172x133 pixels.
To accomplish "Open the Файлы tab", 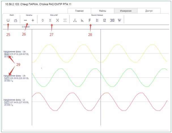I will tap(102, 11).
